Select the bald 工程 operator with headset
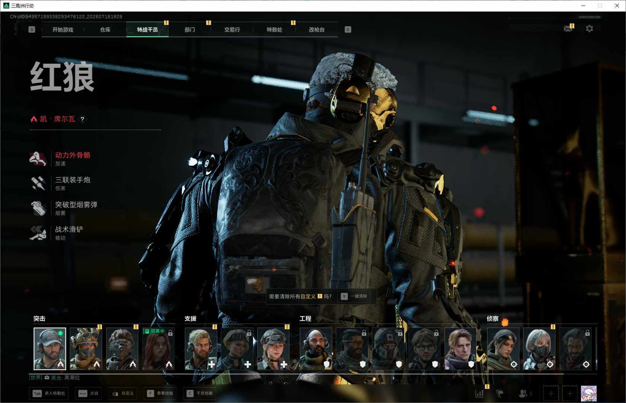 click(x=316, y=349)
